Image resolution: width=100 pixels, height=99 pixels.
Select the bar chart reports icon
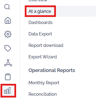point(7,91)
